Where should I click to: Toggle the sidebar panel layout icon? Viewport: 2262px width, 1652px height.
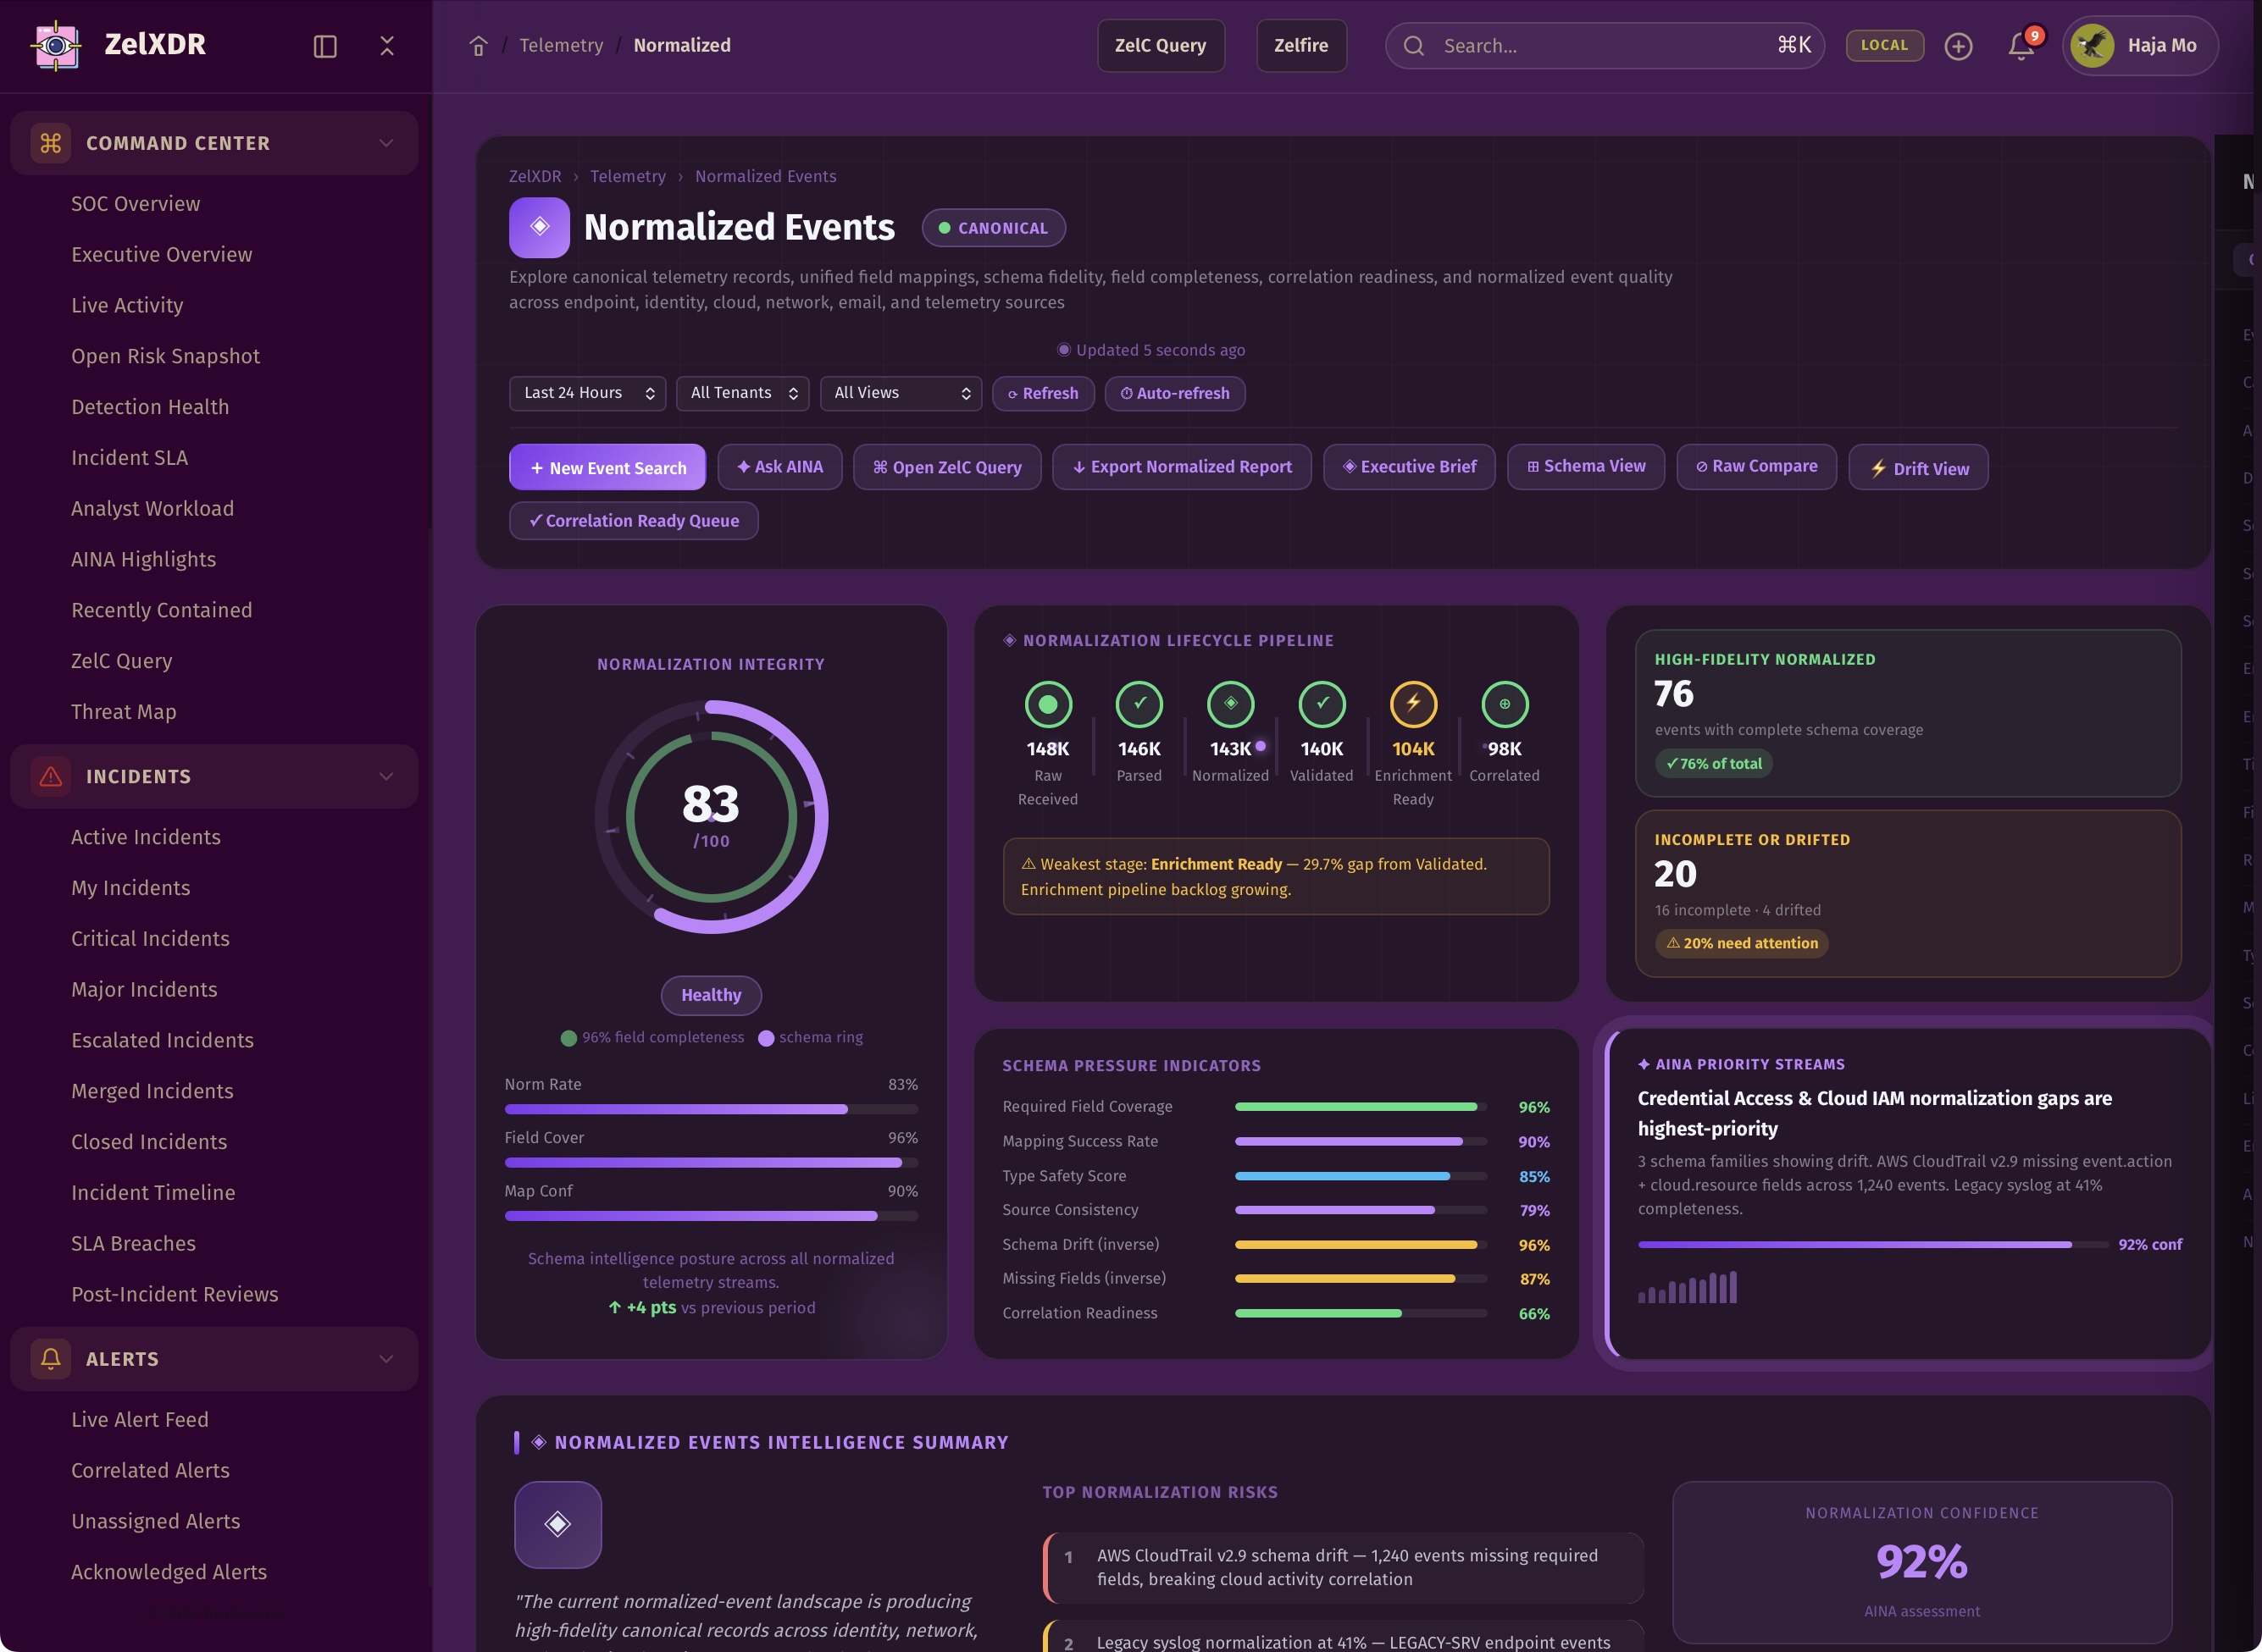pyautogui.click(x=325, y=46)
